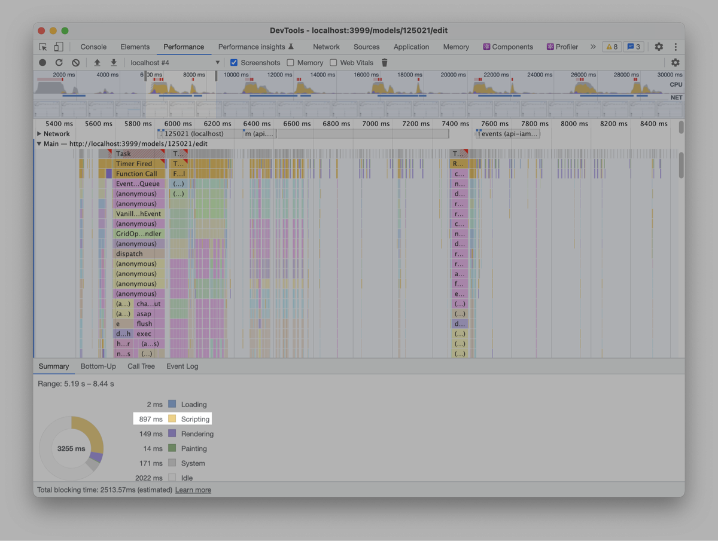
Task: Switch to the Console tab
Action: (x=93, y=47)
